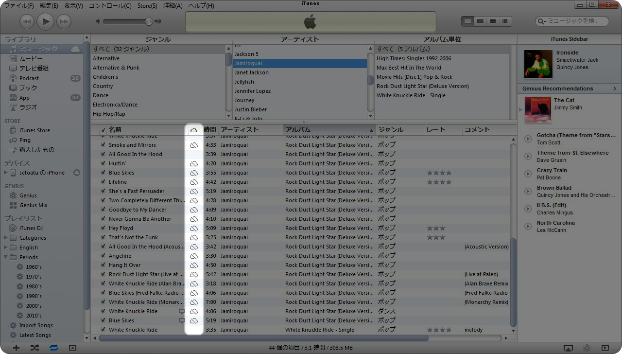Expand the English folder
Image resolution: width=622 pixels, height=354 pixels.
(x=6, y=248)
